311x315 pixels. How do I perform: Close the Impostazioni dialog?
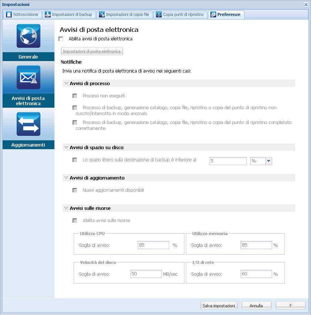click(306, 4)
